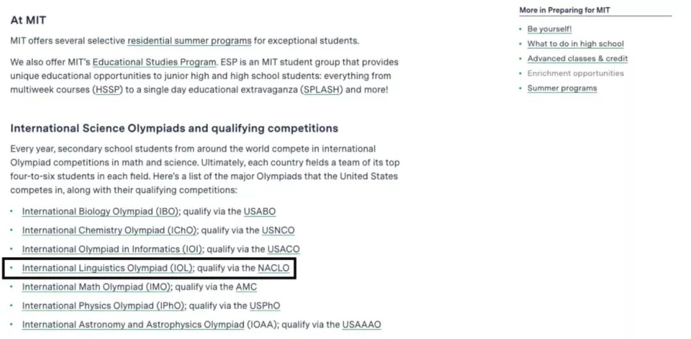This screenshot has width=691, height=339.
Task: Visit the USAAAO link
Action: 361,325
